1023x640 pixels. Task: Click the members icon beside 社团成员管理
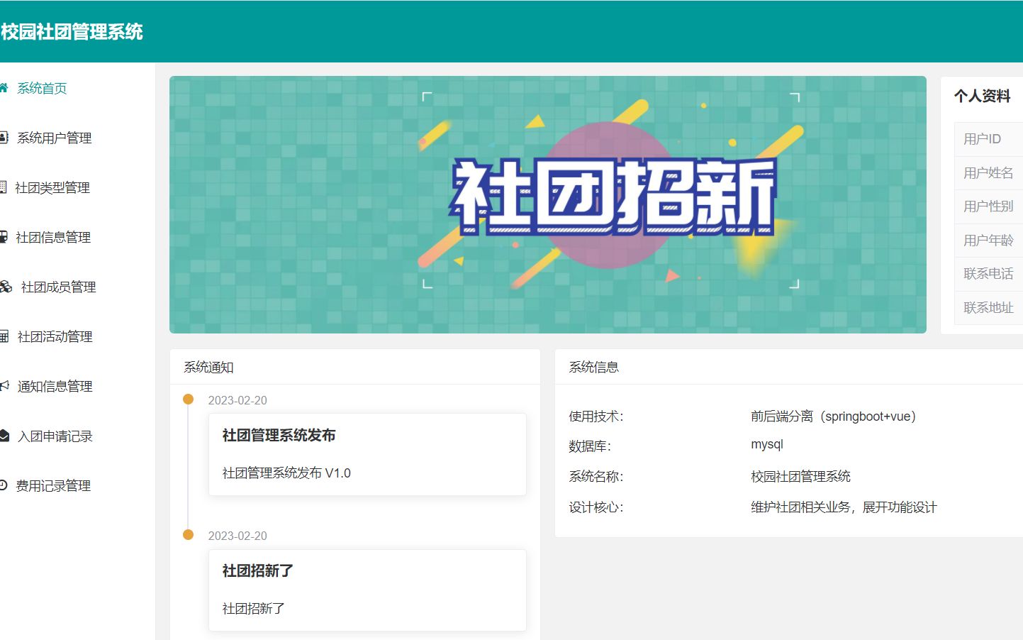point(6,286)
